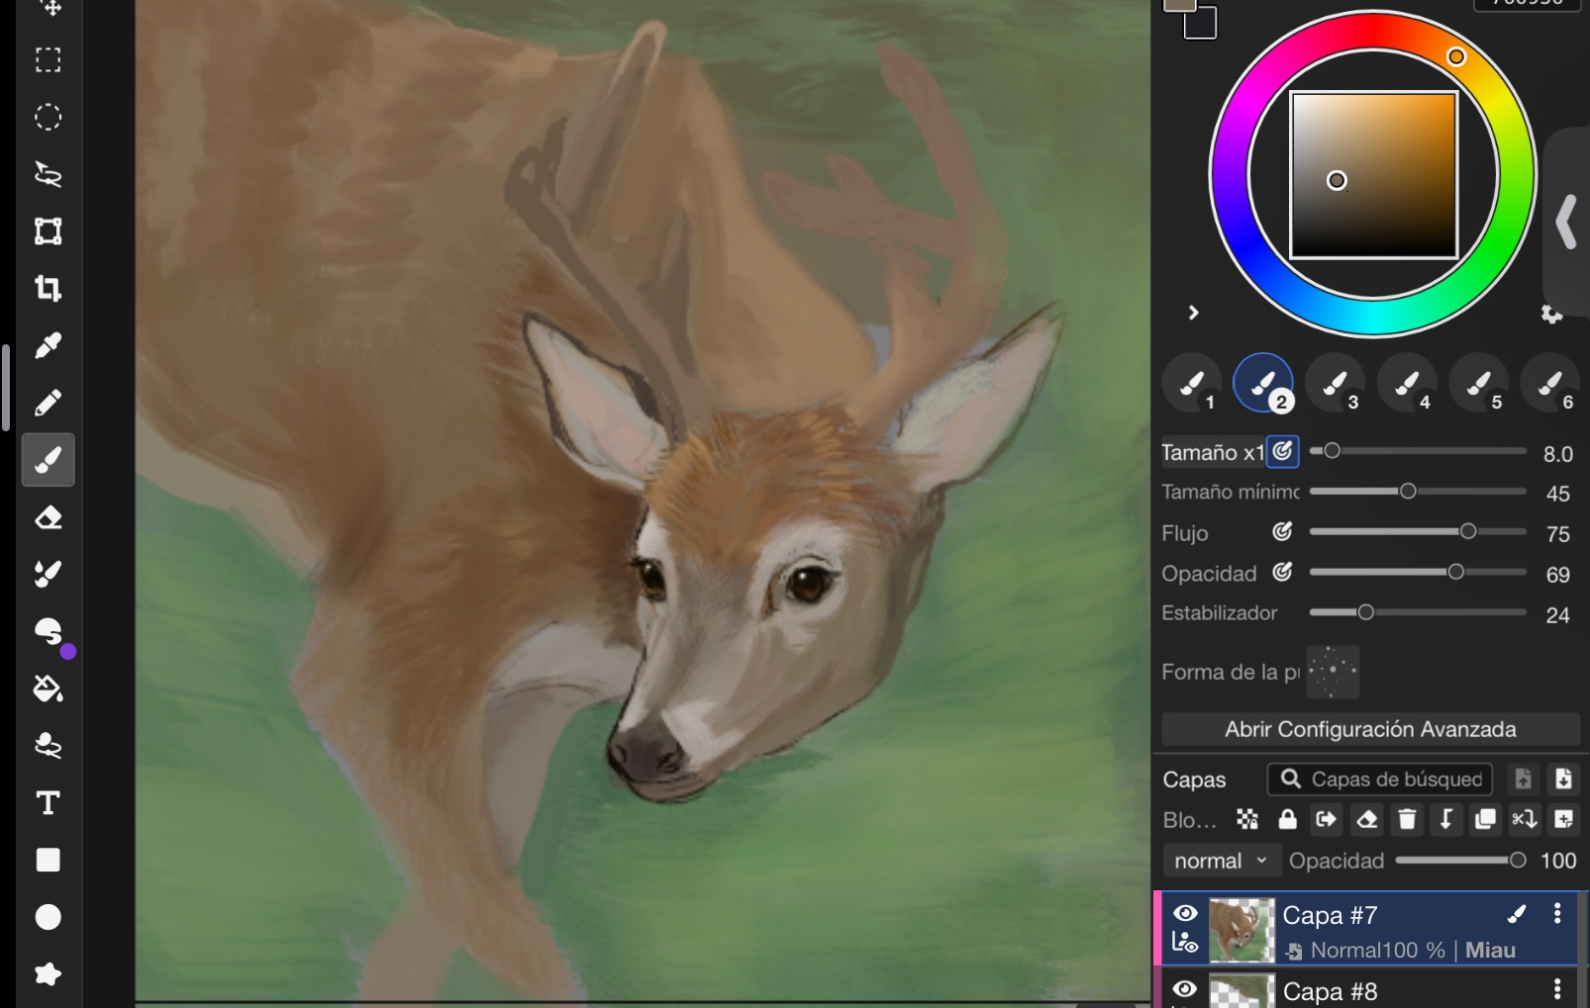Hide the Capa #7 layer
This screenshot has width=1590, height=1008.
coord(1185,913)
